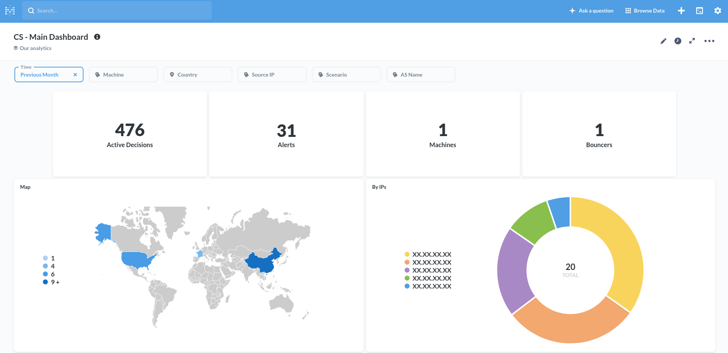This screenshot has width=728, height=353.
Task: Open the Source IP filter
Action: pyautogui.click(x=272, y=75)
